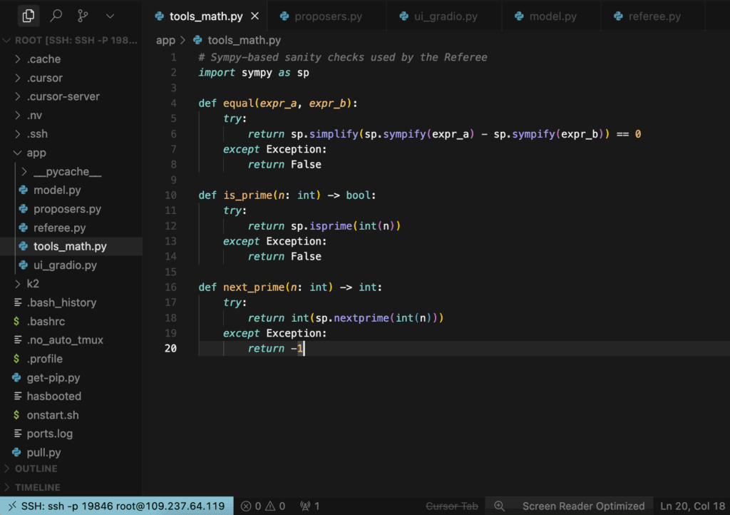Open errors and warnings problems indicator
This screenshot has width=730, height=515.
pyautogui.click(x=263, y=506)
